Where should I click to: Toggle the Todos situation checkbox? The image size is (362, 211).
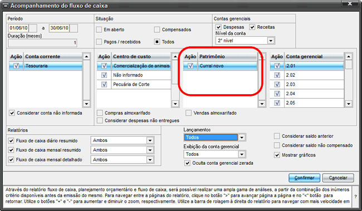point(157,42)
